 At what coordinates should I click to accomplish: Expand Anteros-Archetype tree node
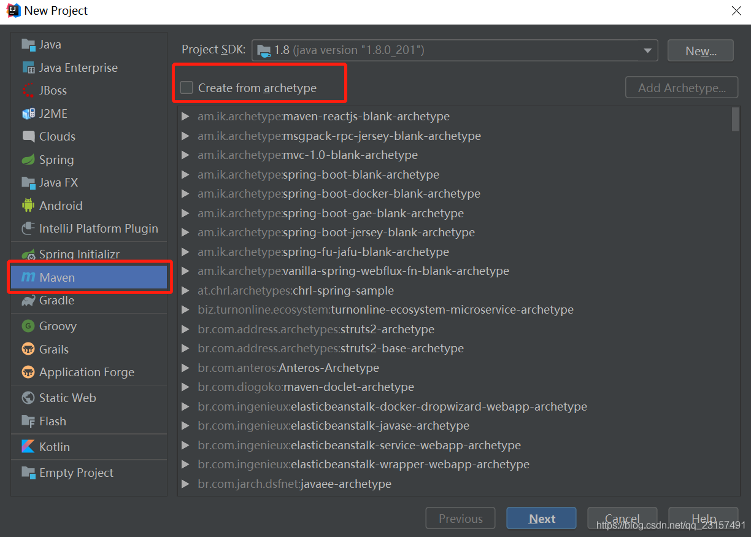pyautogui.click(x=185, y=368)
